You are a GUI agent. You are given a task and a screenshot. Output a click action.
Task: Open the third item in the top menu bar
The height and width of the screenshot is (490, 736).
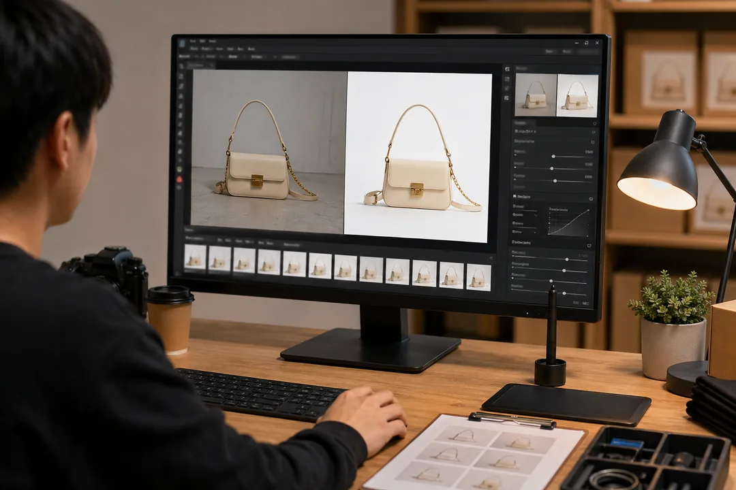point(212,42)
